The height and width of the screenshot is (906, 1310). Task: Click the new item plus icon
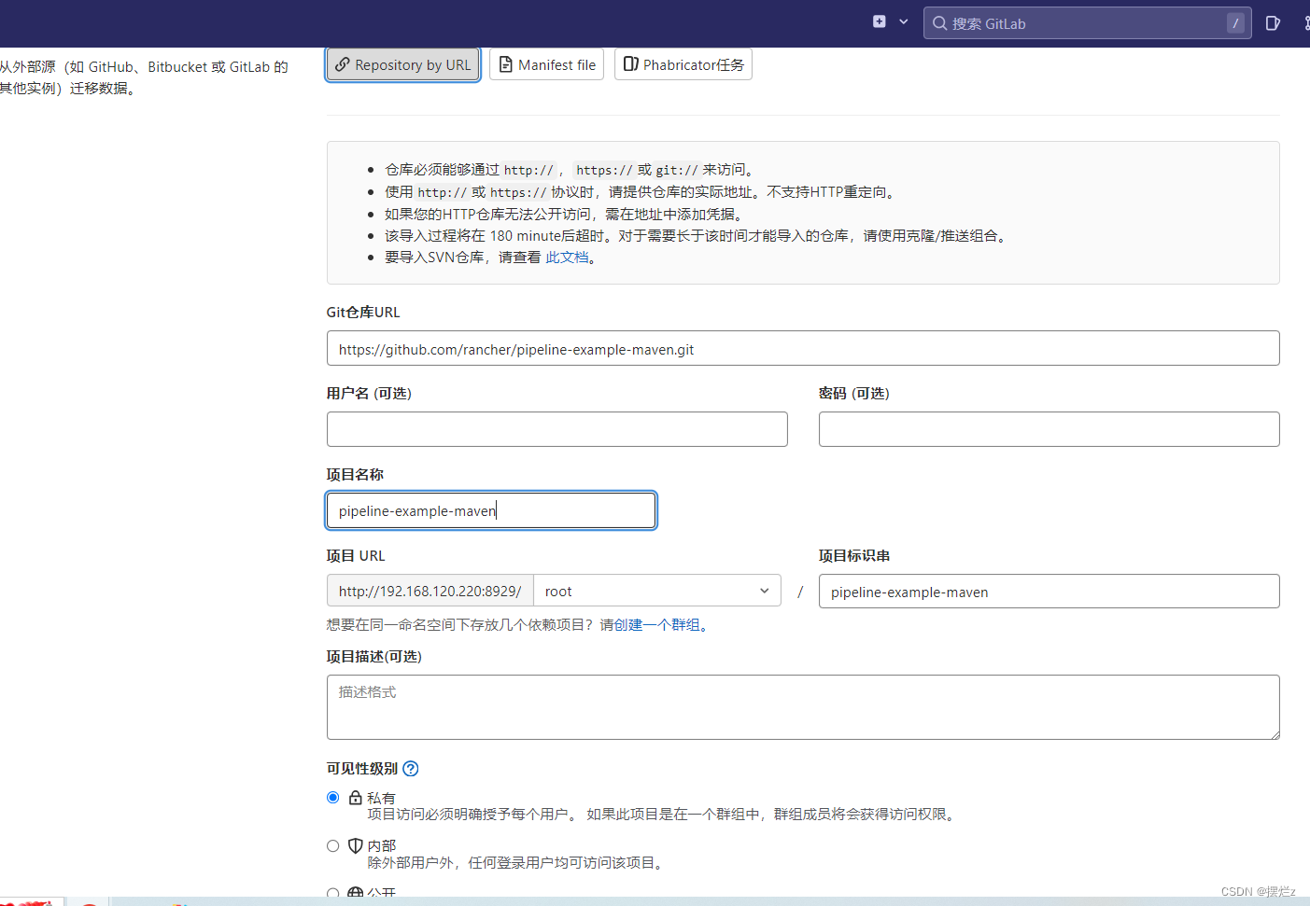[879, 21]
